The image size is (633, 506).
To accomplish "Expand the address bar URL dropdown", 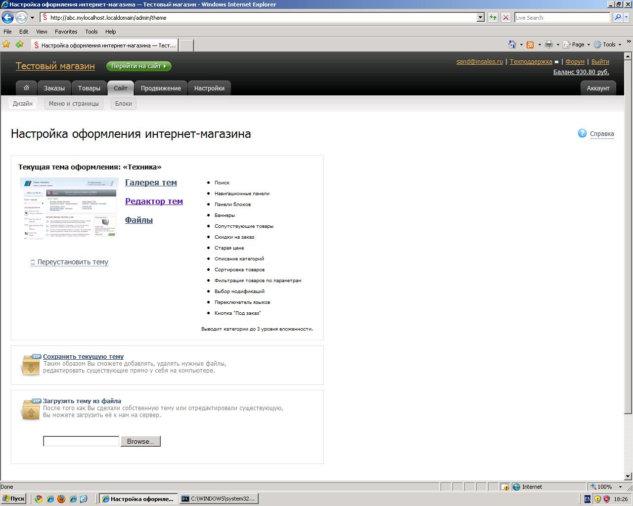I will [x=480, y=17].
